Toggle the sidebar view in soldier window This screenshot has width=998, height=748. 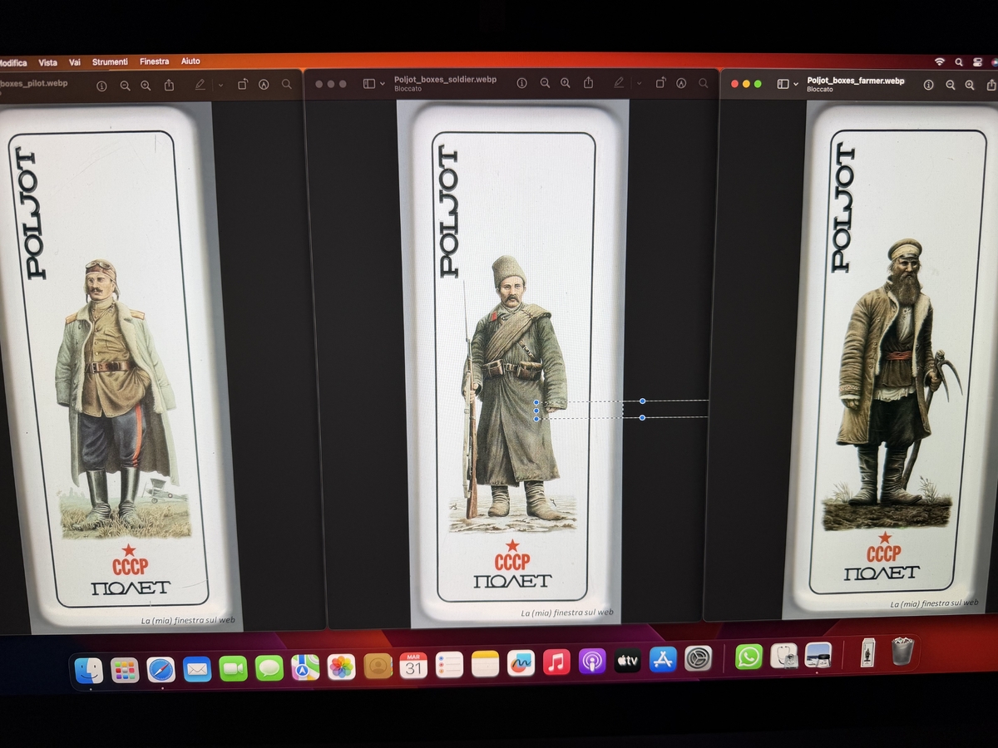click(x=369, y=84)
